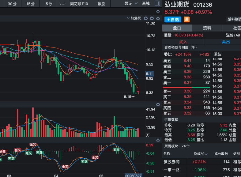Screen dimensions: 241x177
Task: Activate the 画线 drawing tool
Action: 145,4
